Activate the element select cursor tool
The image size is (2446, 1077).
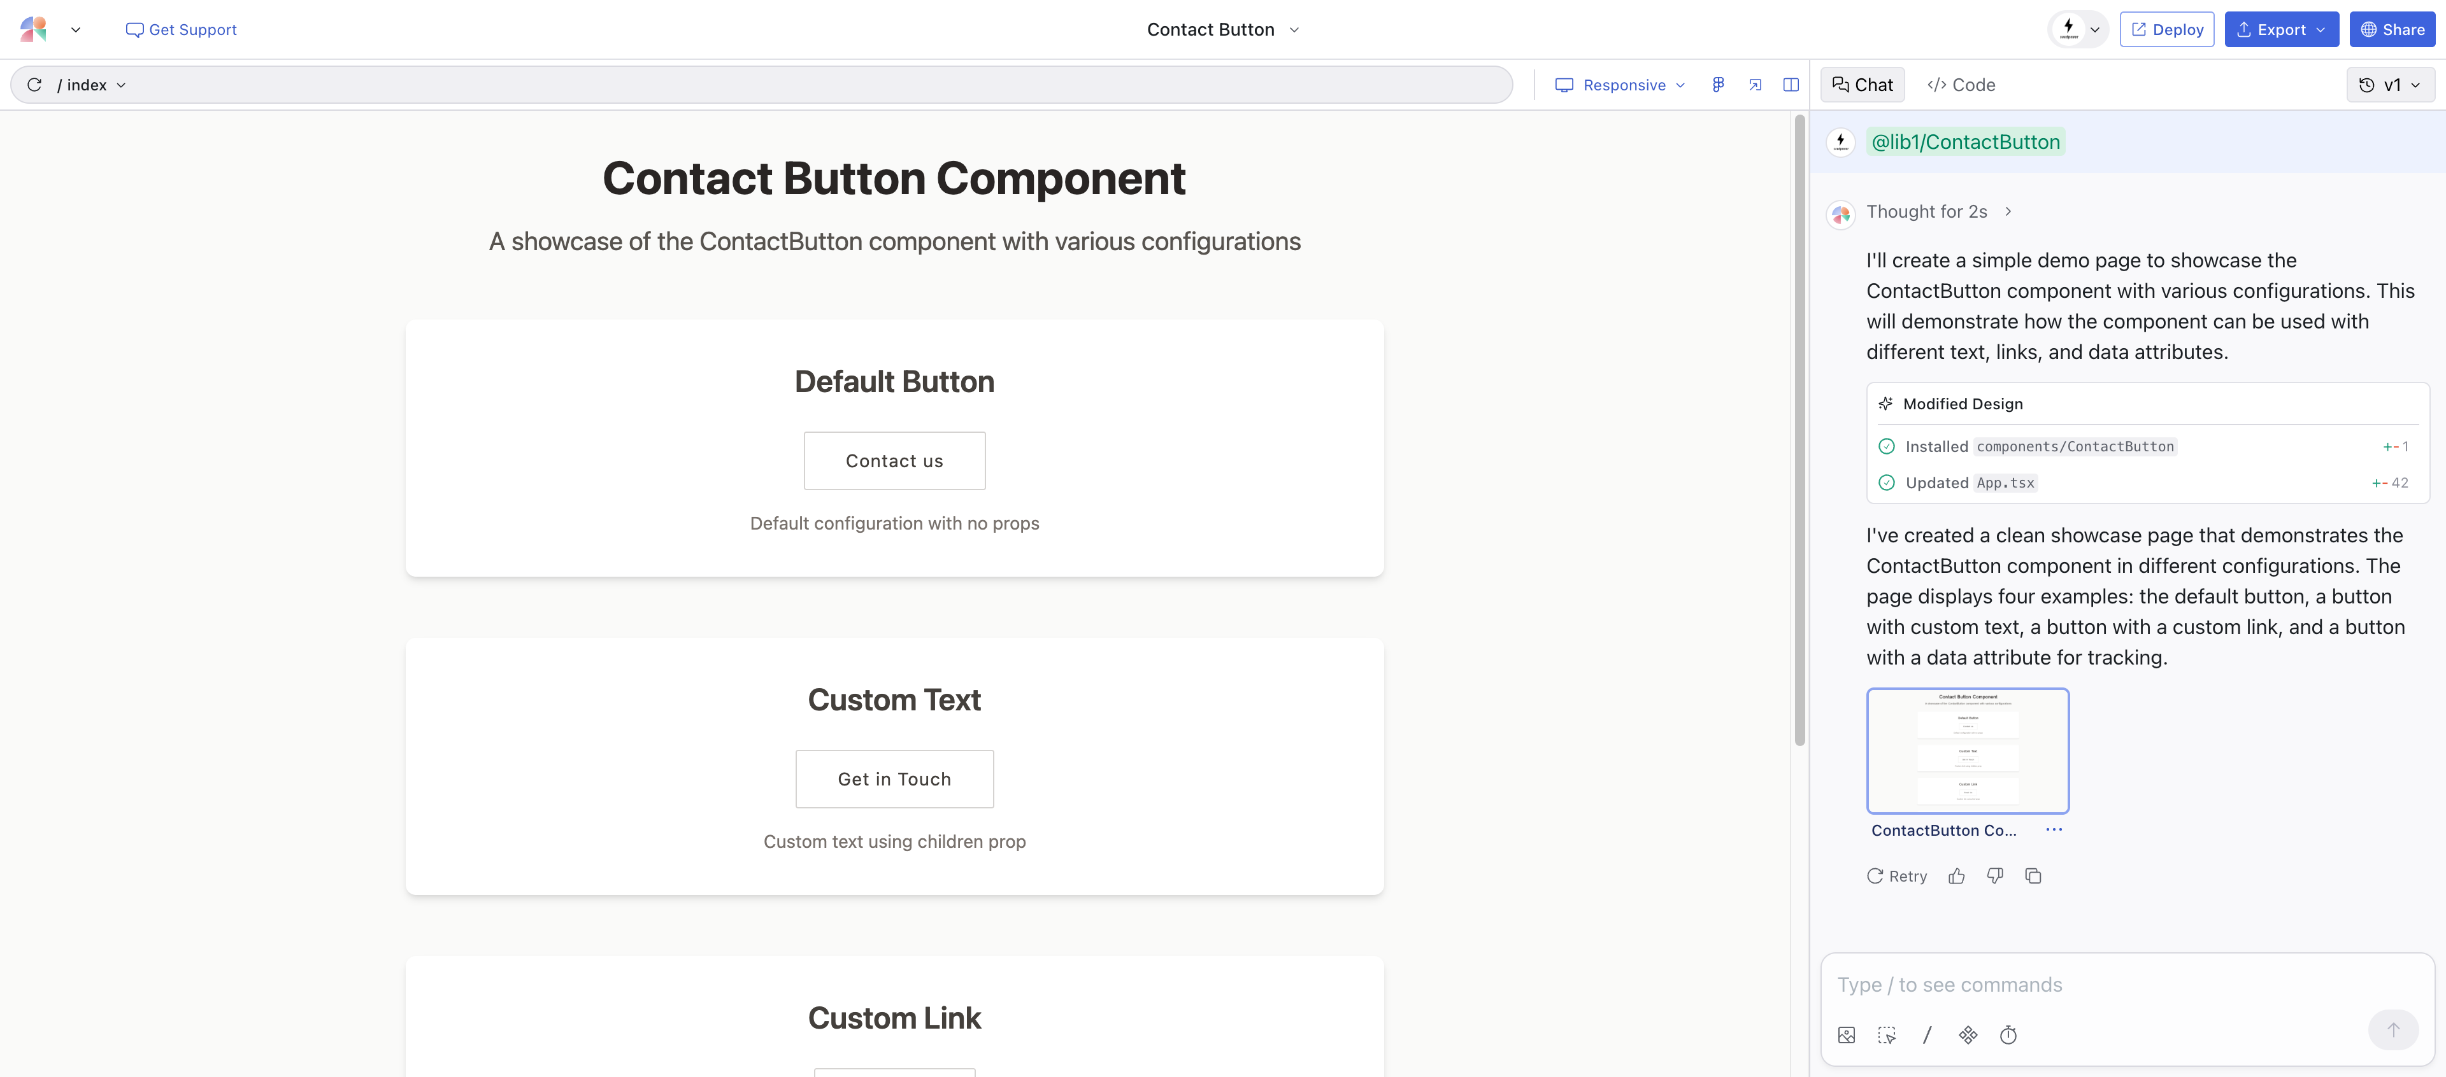(x=1887, y=1034)
